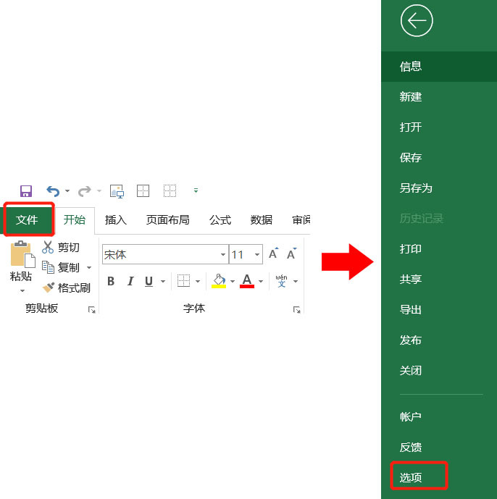This screenshot has width=497, height=499.
Task: Open the 字体 dialog launcher
Action: (x=297, y=310)
